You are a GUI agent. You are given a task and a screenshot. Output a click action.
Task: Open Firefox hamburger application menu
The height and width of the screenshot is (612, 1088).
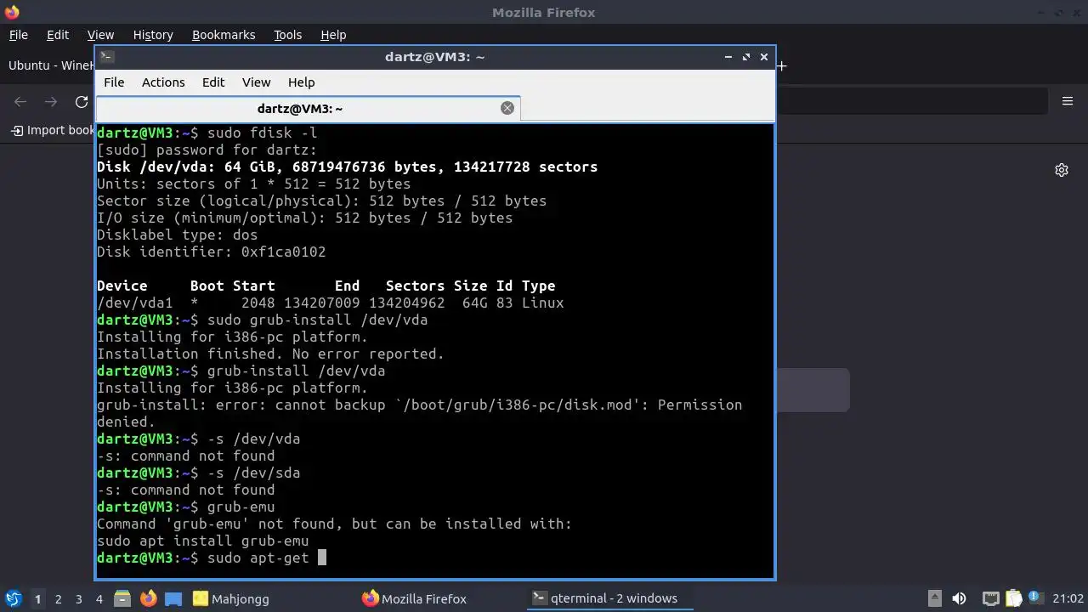pyautogui.click(x=1068, y=101)
